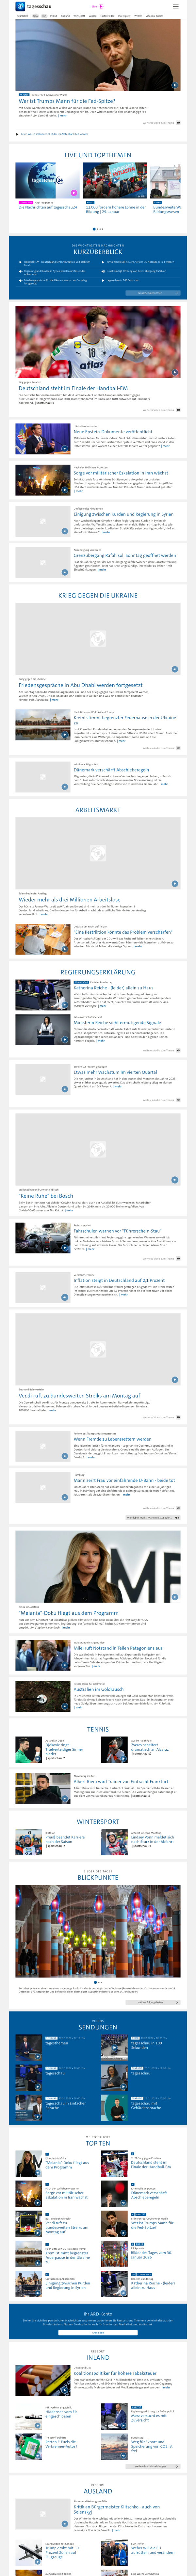This screenshot has height=2576, width=196.
Task: Click play icon on the Arbeitsmarkt placeholder image
Action: click(x=174, y=883)
